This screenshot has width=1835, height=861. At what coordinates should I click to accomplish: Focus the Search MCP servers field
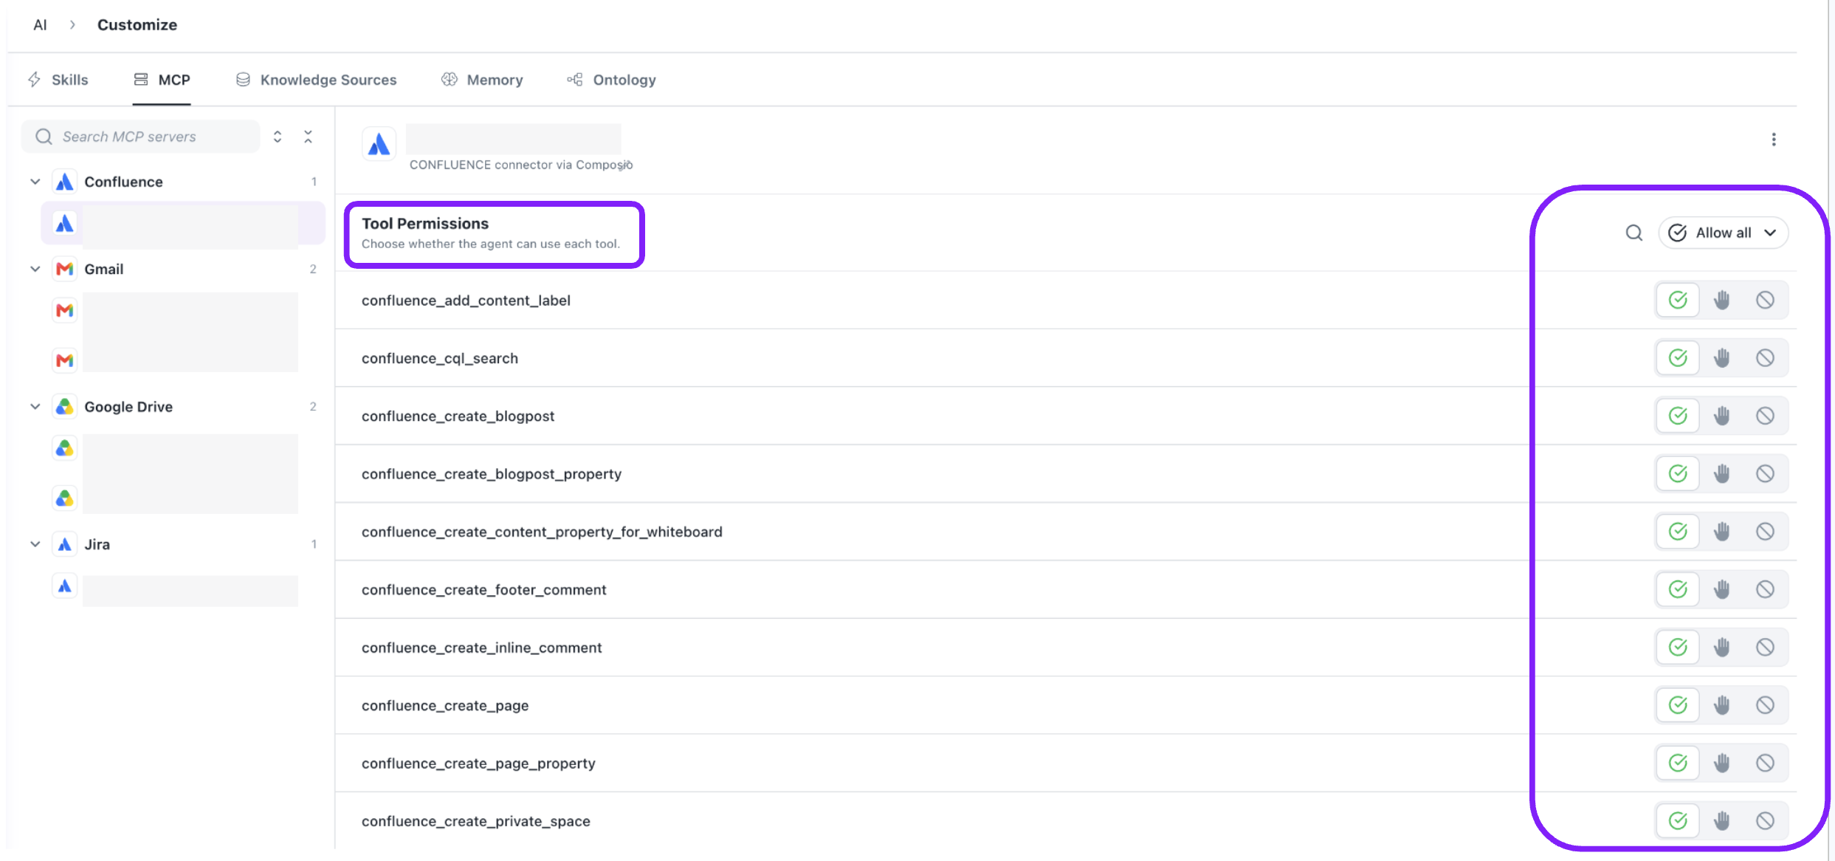coord(141,137)
